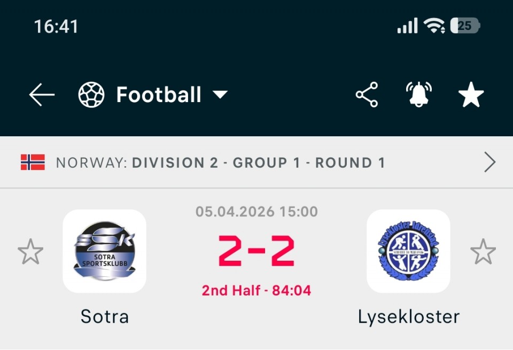
Task: Expand league details chevron
Action: pos(489,162)
